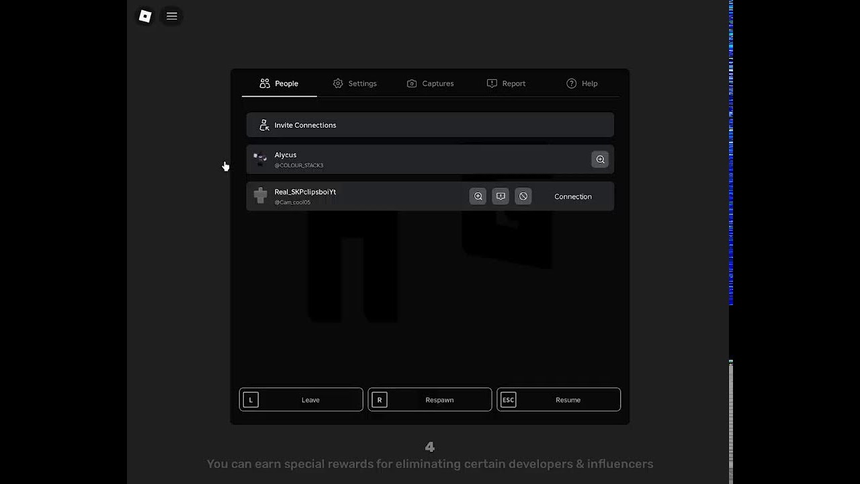Click Real_SKPclipsboiYt avatar thumbnail

tap(260, 196)
